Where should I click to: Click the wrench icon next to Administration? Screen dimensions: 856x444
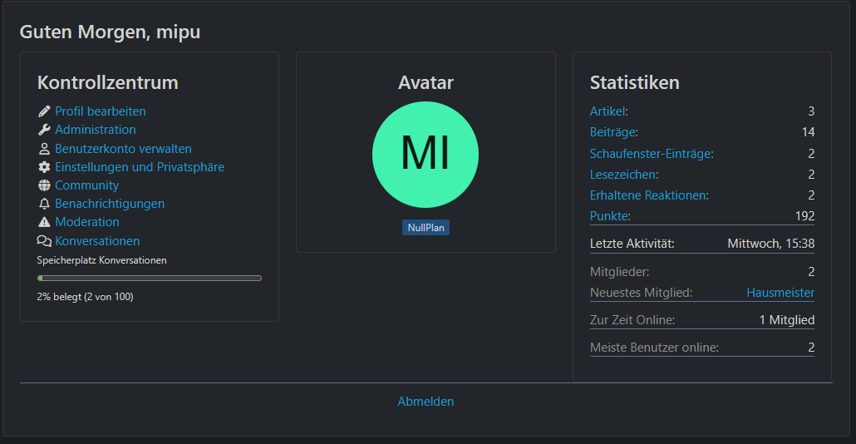[44, 130]
